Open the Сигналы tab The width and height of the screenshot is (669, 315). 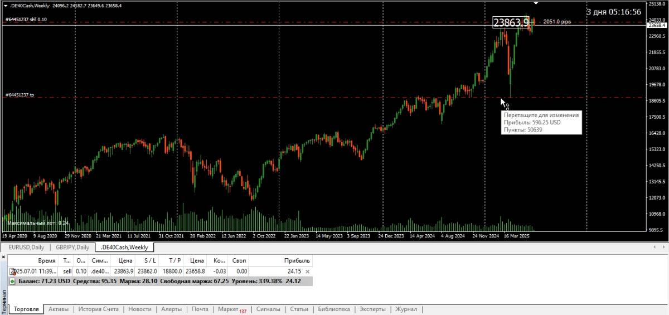coord(268,309)
